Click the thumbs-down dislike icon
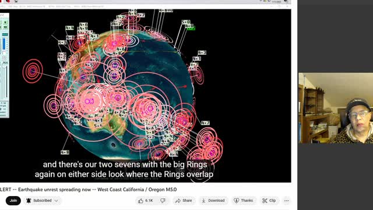Image resolution: width=373 pixels, height=210 pixels. 163,201
